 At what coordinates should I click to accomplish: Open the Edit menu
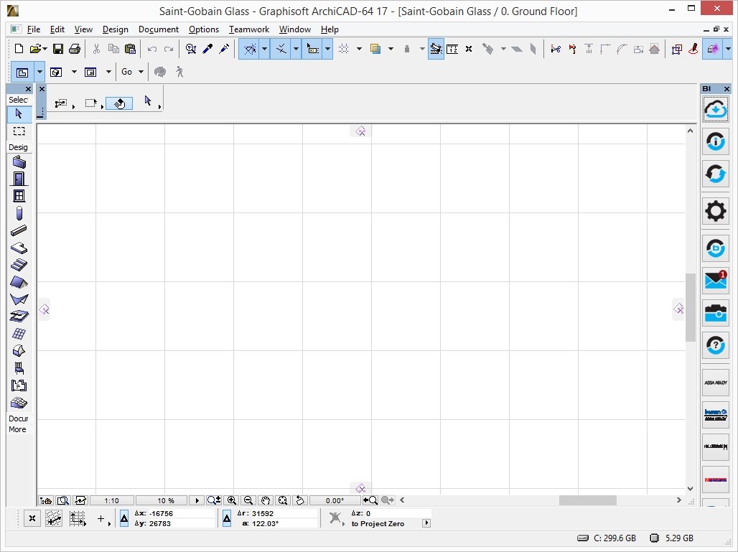[57, 29]
